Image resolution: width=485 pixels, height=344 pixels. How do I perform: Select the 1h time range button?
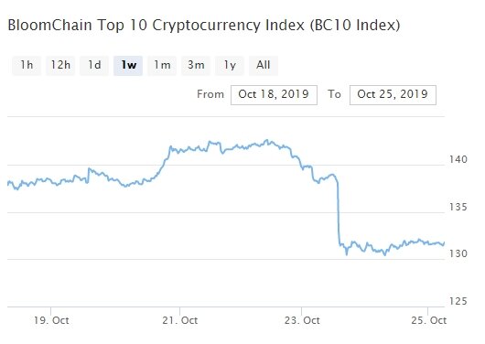point(27,65)
